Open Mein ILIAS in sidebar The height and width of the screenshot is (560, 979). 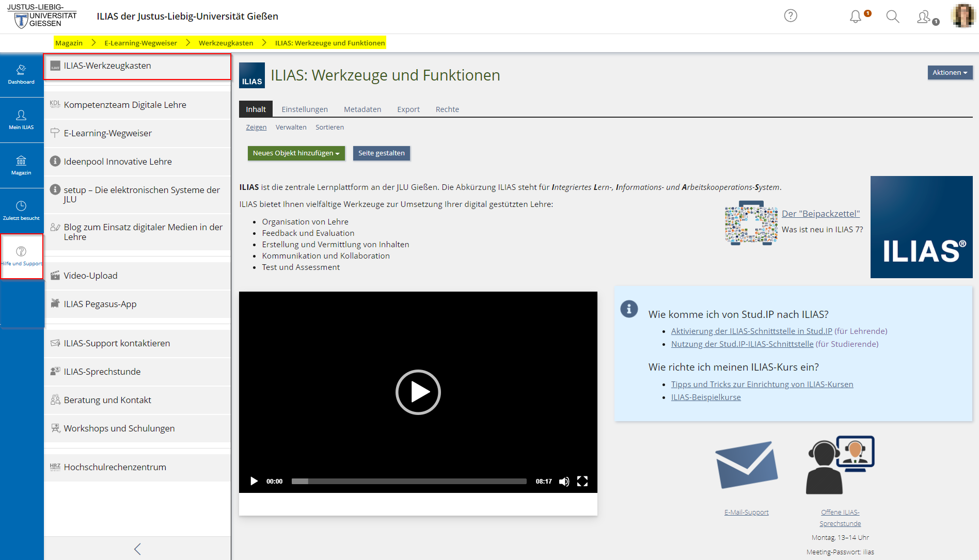pos(21,120)
